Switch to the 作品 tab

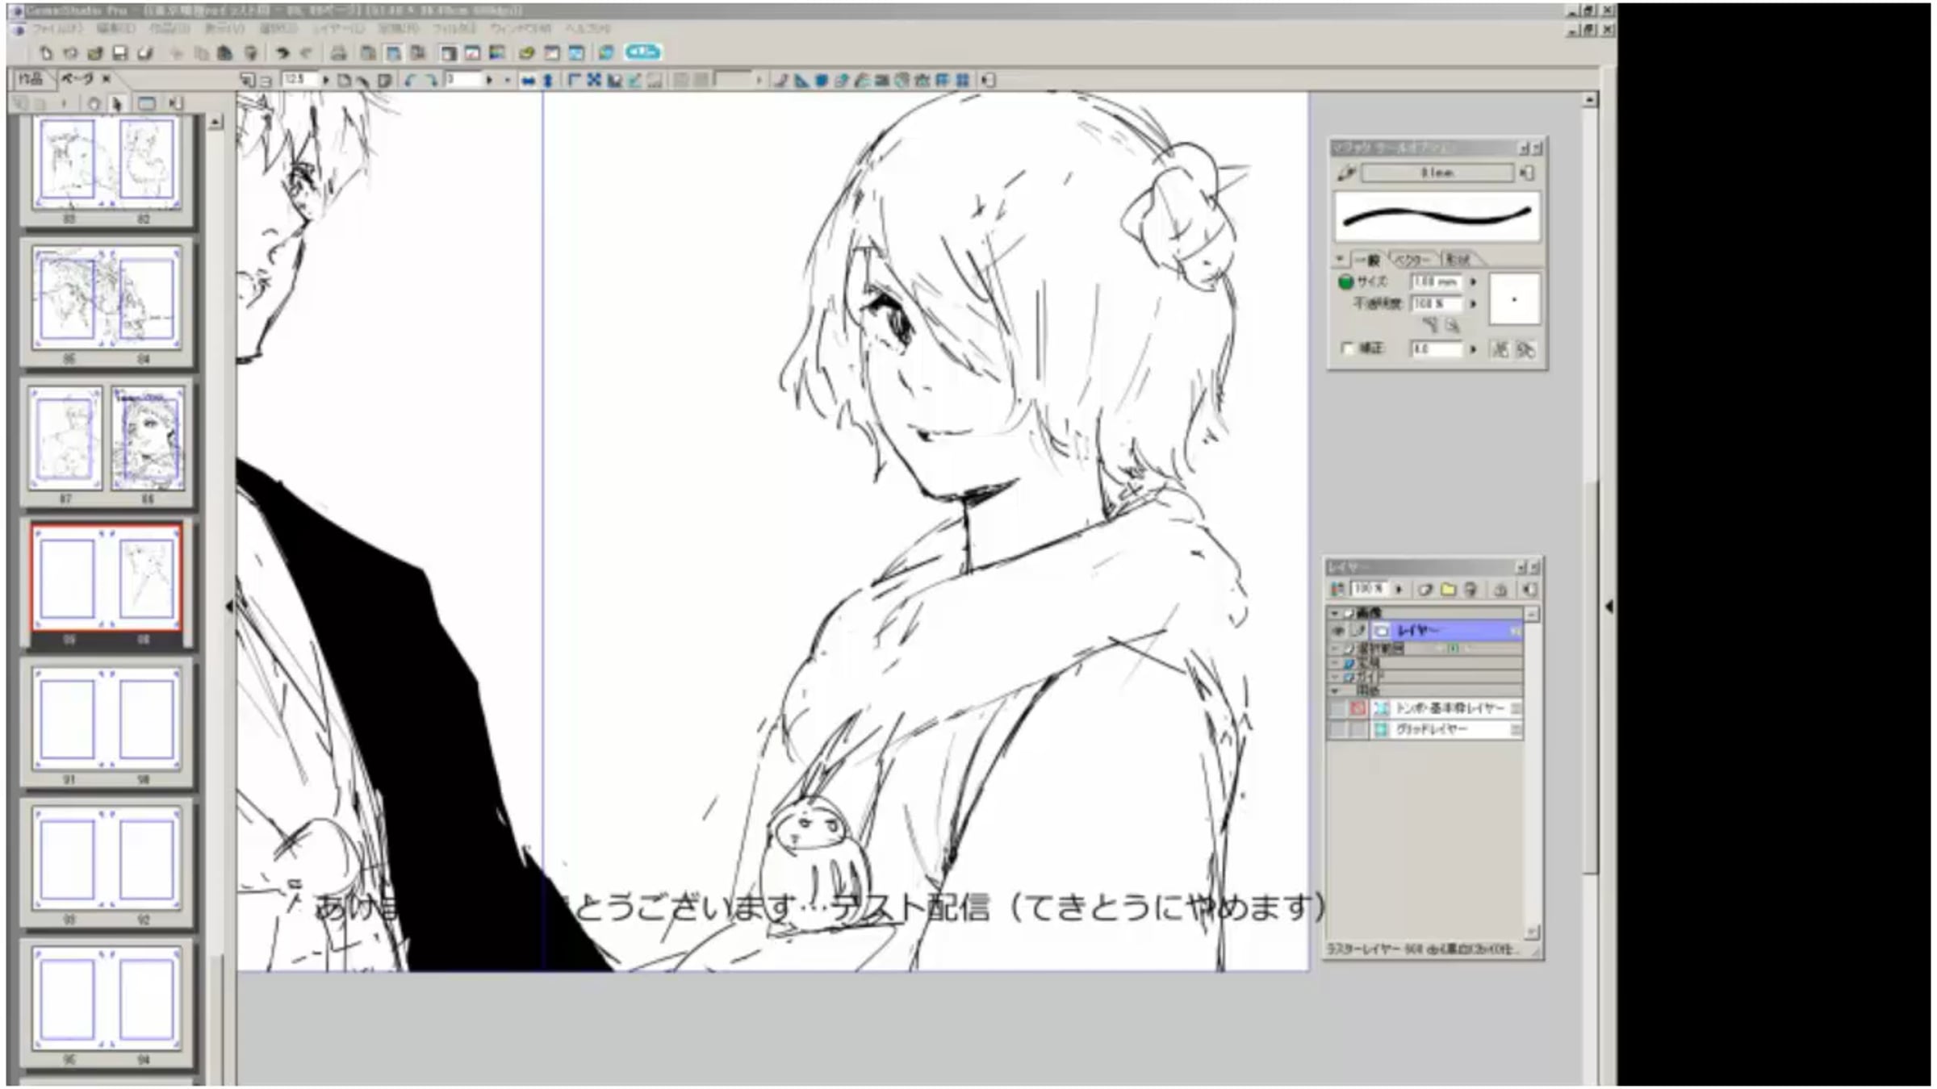pyautogui.click(x=31, y=79)
